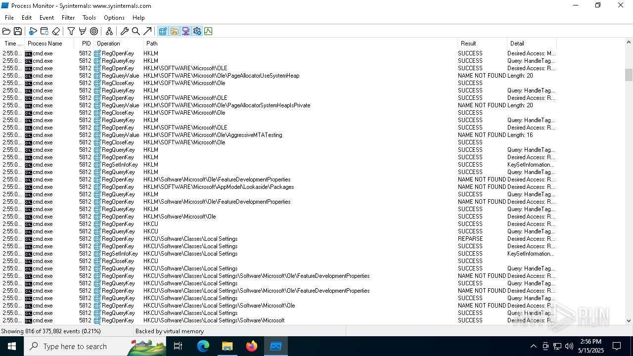The height and width of the screenshot is (356, 633).
Task: Open the network tray icon
Action: pos(557,346)
